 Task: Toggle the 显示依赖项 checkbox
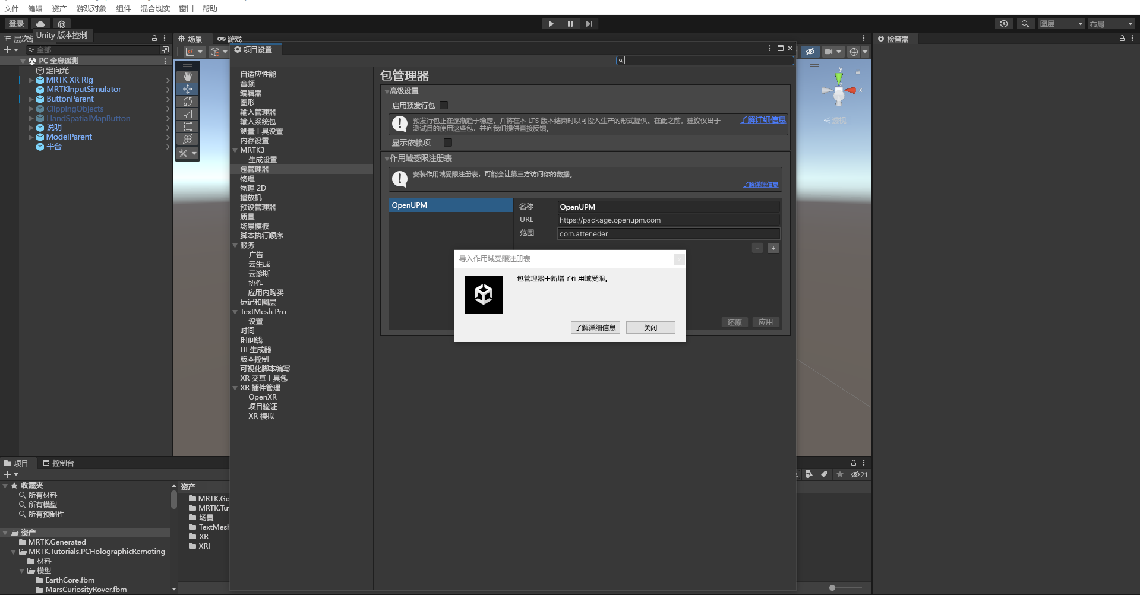(448, 143)
